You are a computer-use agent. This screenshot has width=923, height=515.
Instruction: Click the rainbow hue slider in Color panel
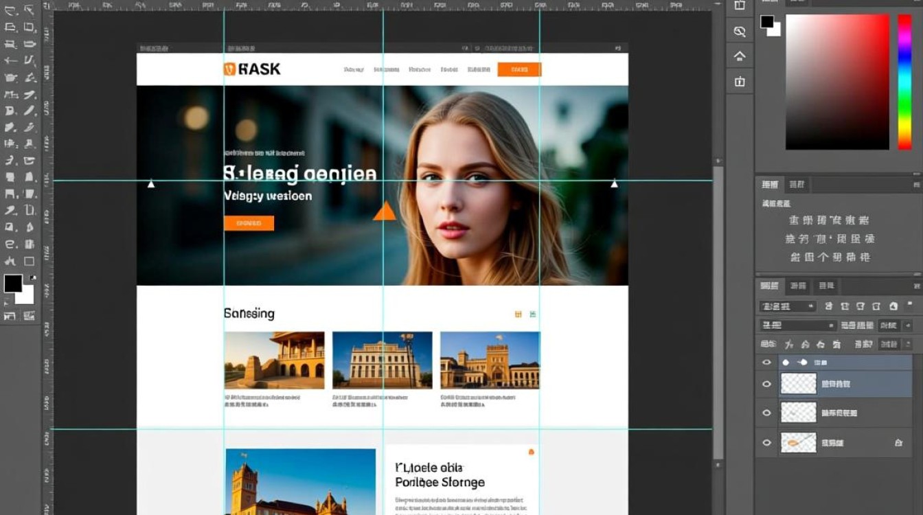(x=904, y=81)
